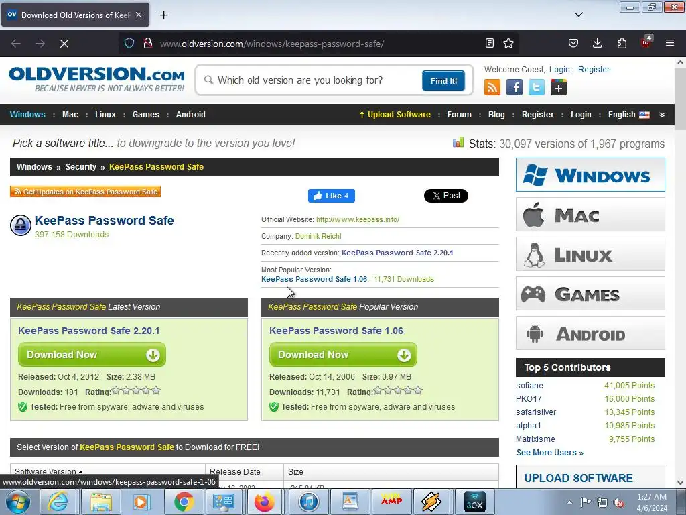Click the Security breadcrumb link
The height and width of the screenshot is (515, 686).
81,167
